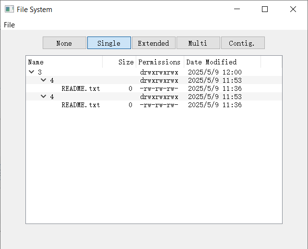
Task: Select the None selection mode button
Action: [x=64, y=43]
